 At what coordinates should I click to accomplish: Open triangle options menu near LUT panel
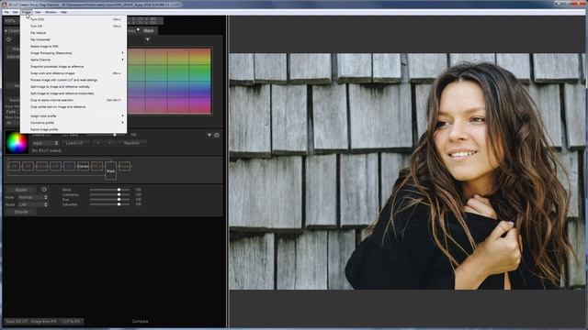[209, 135]
